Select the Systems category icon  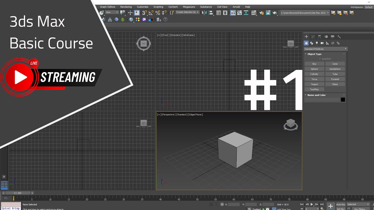338,43
